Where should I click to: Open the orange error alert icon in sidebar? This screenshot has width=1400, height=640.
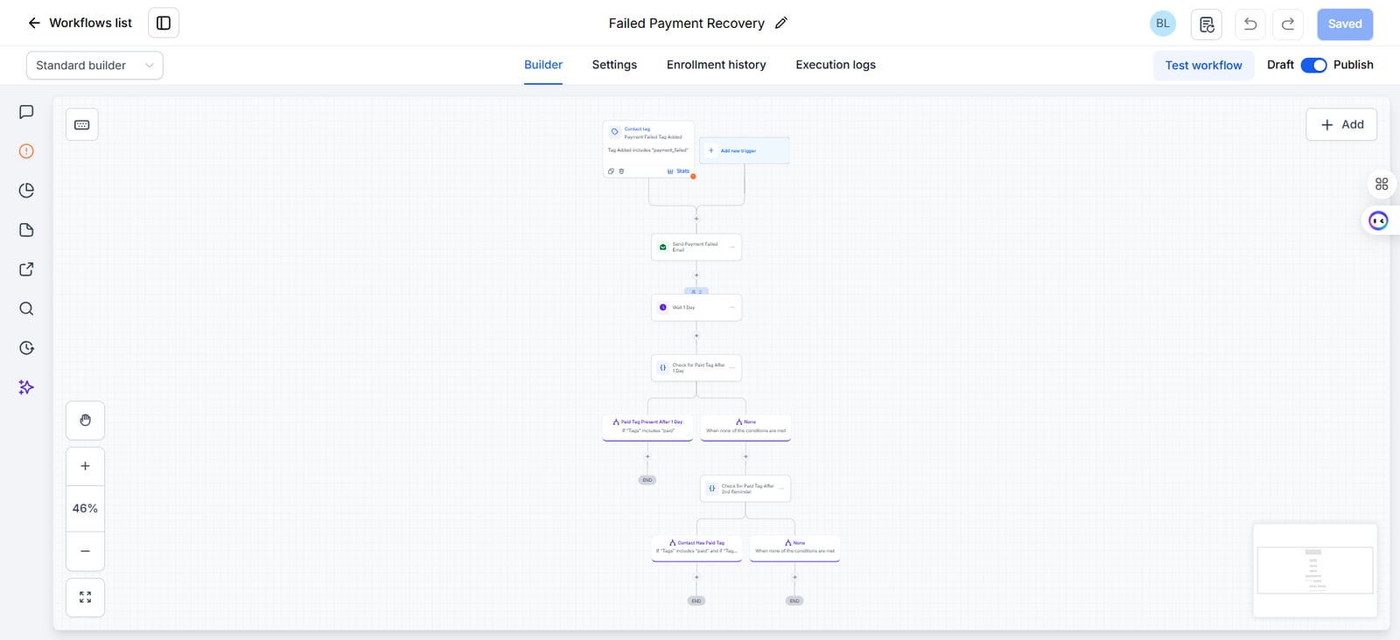[26, 151]
